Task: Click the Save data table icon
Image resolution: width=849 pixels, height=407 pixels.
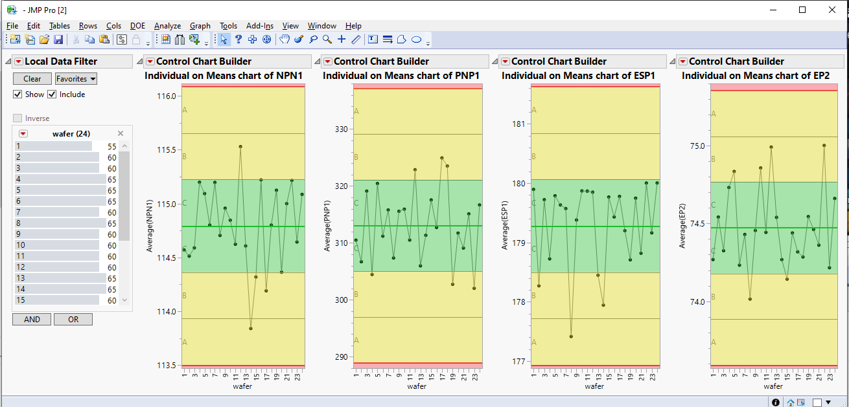Action: click(x=59, y=39)
